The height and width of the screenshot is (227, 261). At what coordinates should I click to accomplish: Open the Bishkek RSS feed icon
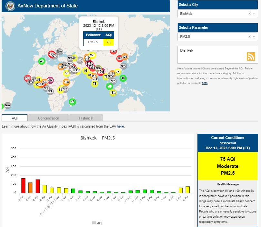coord(251,57)
